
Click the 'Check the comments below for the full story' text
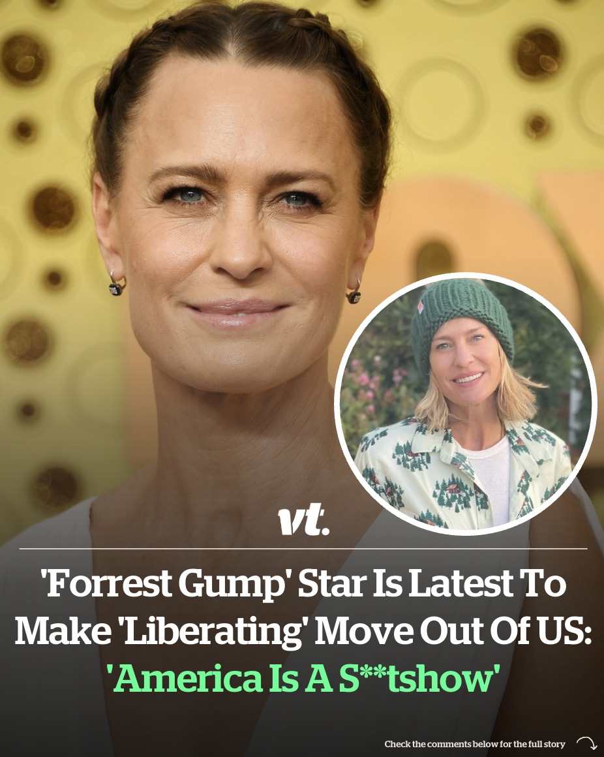tap(475, 744)
